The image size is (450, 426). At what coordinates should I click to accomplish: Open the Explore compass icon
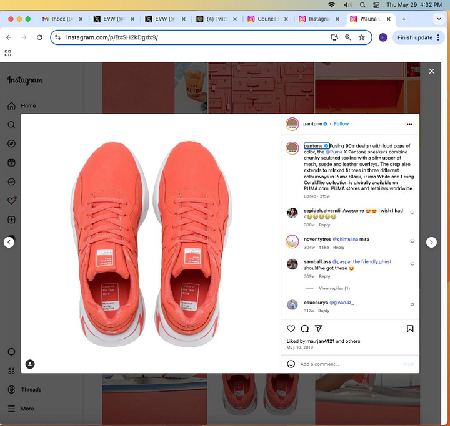pyautogui.click(x=11, y=143)
